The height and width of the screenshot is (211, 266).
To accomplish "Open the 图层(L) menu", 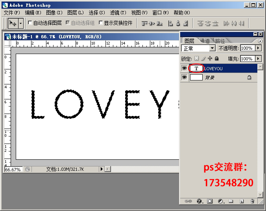I will click(76, 13).
